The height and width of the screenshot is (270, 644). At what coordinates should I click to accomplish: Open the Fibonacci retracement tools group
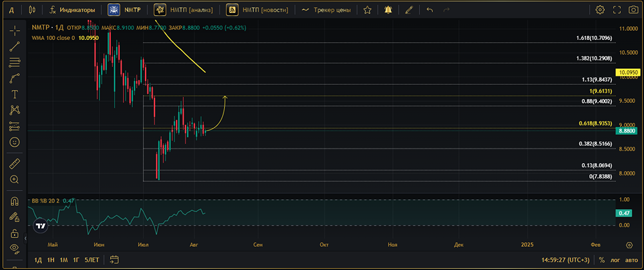coord(15,62)
